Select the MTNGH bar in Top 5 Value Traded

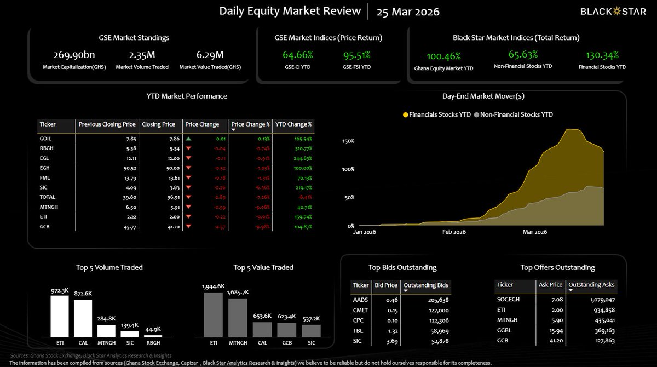237,317
